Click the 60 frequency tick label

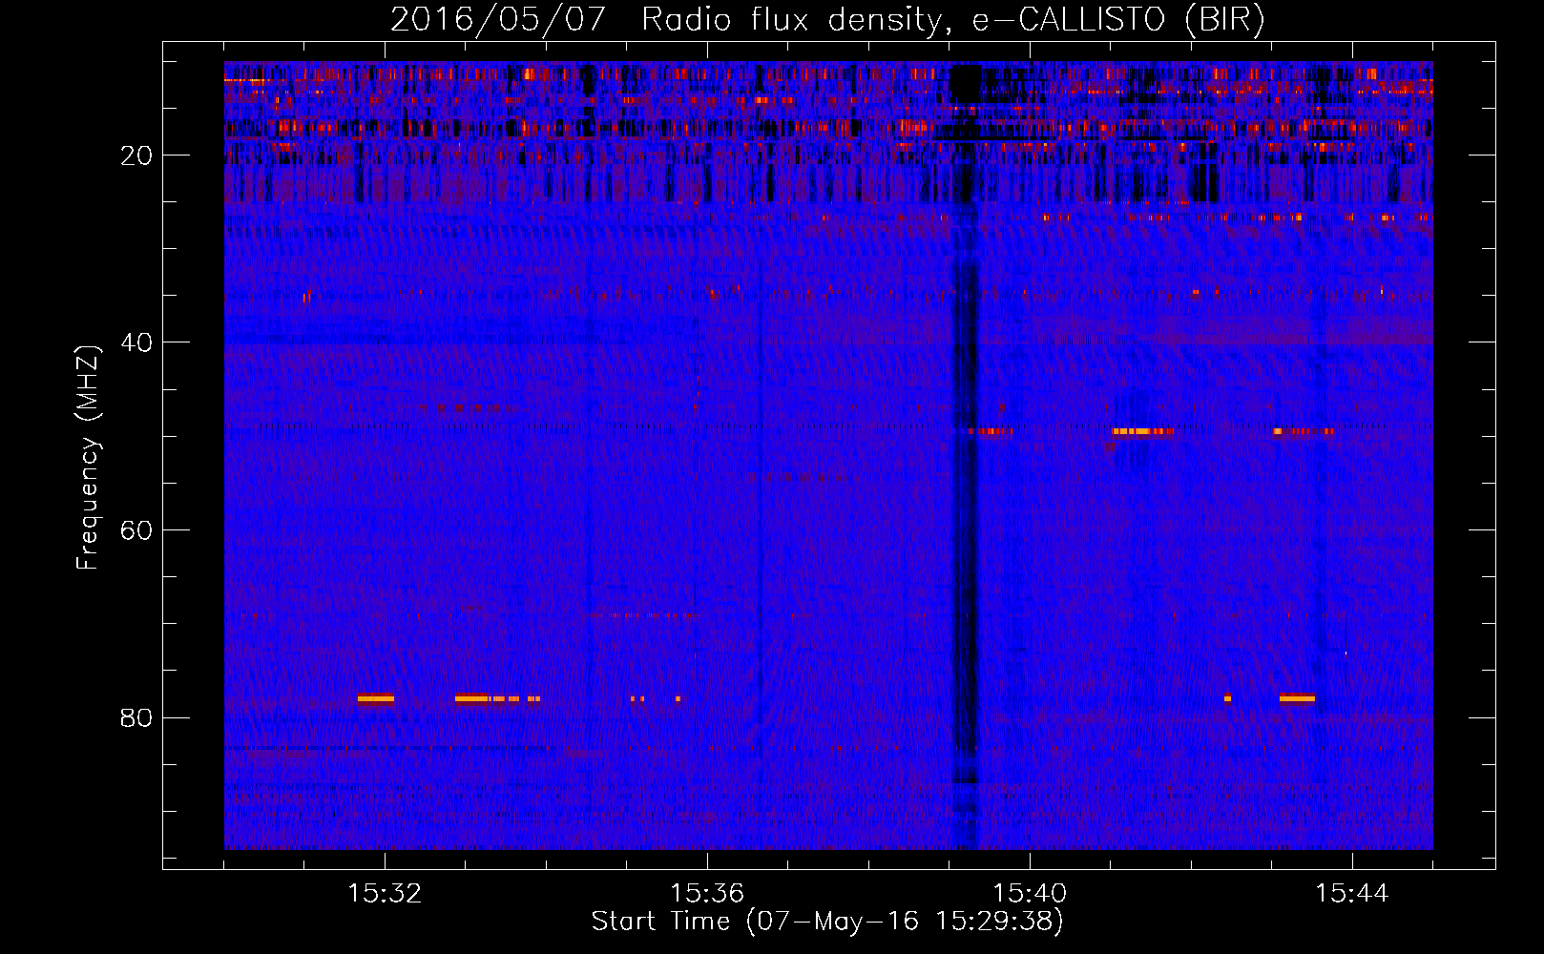(136, 531)
